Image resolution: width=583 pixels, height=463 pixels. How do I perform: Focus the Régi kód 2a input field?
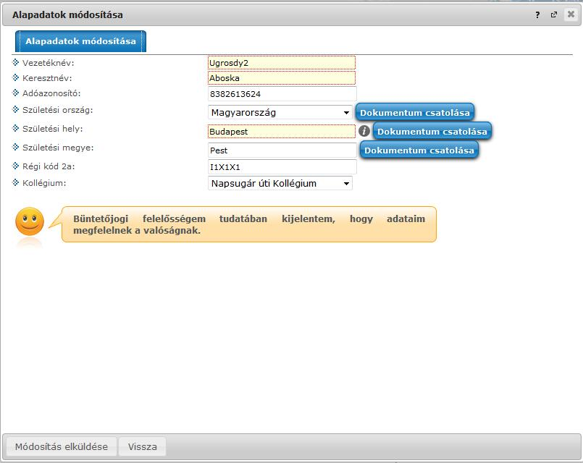click(282, 167)
